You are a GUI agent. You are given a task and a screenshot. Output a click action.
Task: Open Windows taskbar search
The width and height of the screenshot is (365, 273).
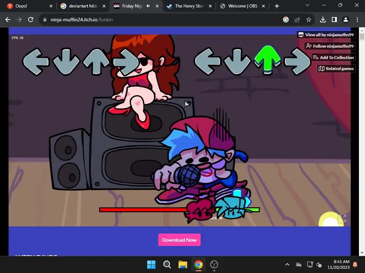click(167, 264)
